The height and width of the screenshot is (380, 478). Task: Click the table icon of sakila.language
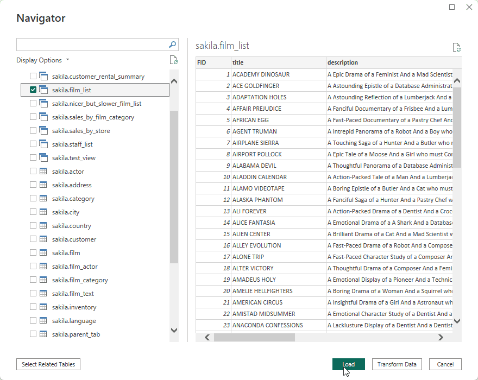pos(43,320)
